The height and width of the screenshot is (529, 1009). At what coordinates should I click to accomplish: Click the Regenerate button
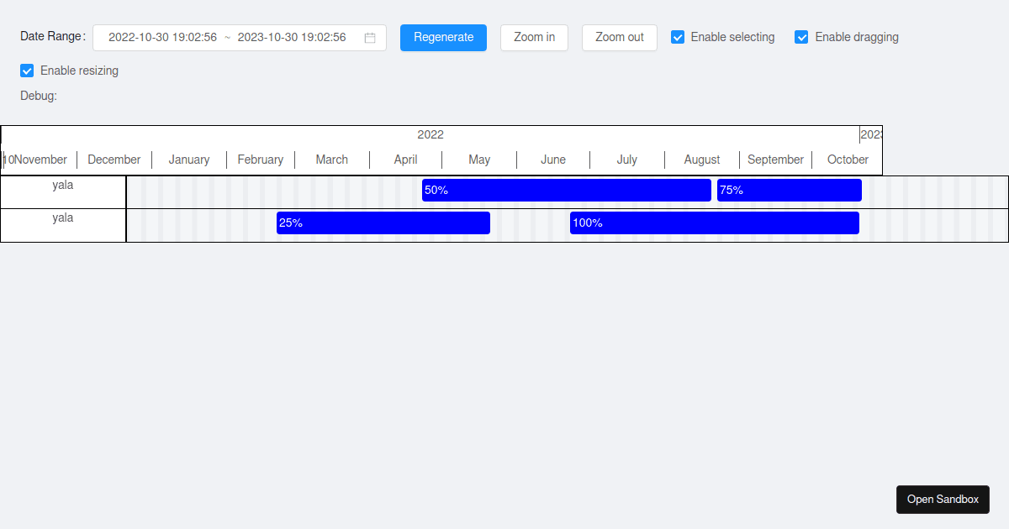pyautogui.click(x=443, y=37)
